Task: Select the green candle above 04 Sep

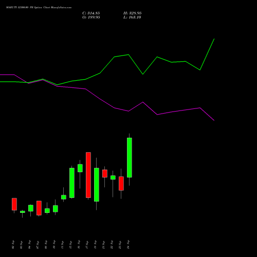Action: (31, 208)
